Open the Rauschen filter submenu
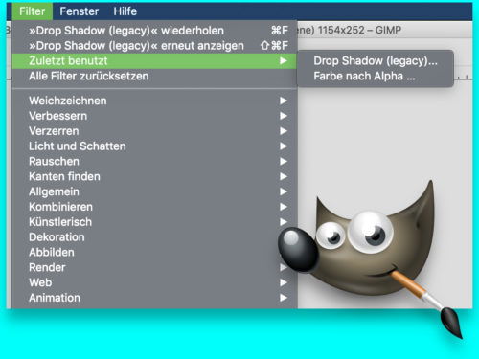 pos(155,162)
